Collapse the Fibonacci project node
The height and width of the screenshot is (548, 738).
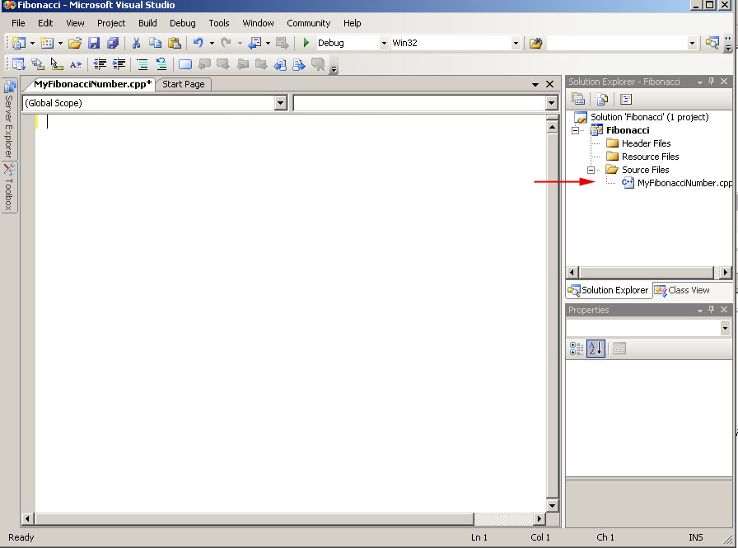point(575,130)
